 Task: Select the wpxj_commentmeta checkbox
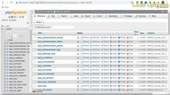pos(35,62)
